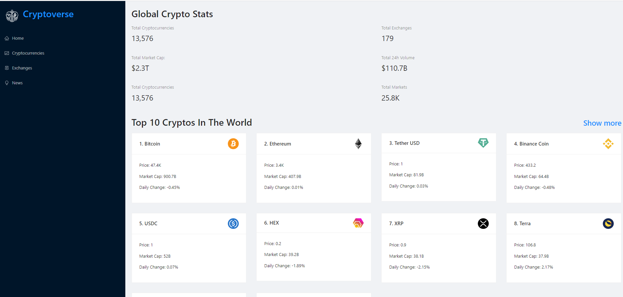Click the Exchanges icon in sidebar
The height and width of the screenshot is (297, 623).
click(x=7, y=68)
